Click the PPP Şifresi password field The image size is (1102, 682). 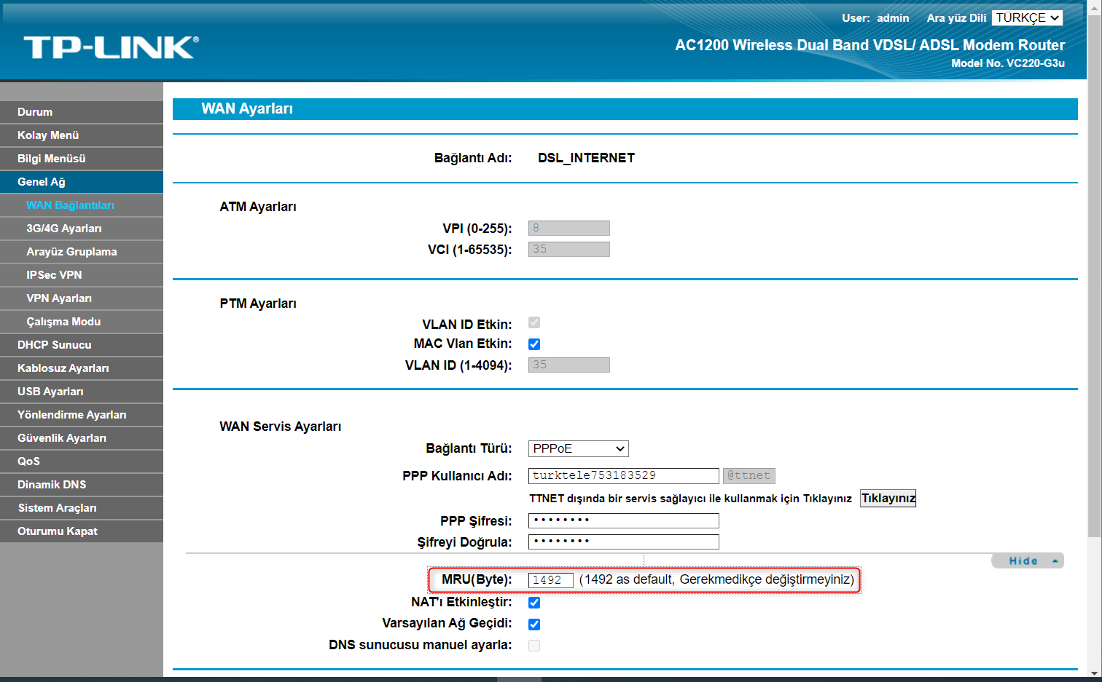(623, 520)
